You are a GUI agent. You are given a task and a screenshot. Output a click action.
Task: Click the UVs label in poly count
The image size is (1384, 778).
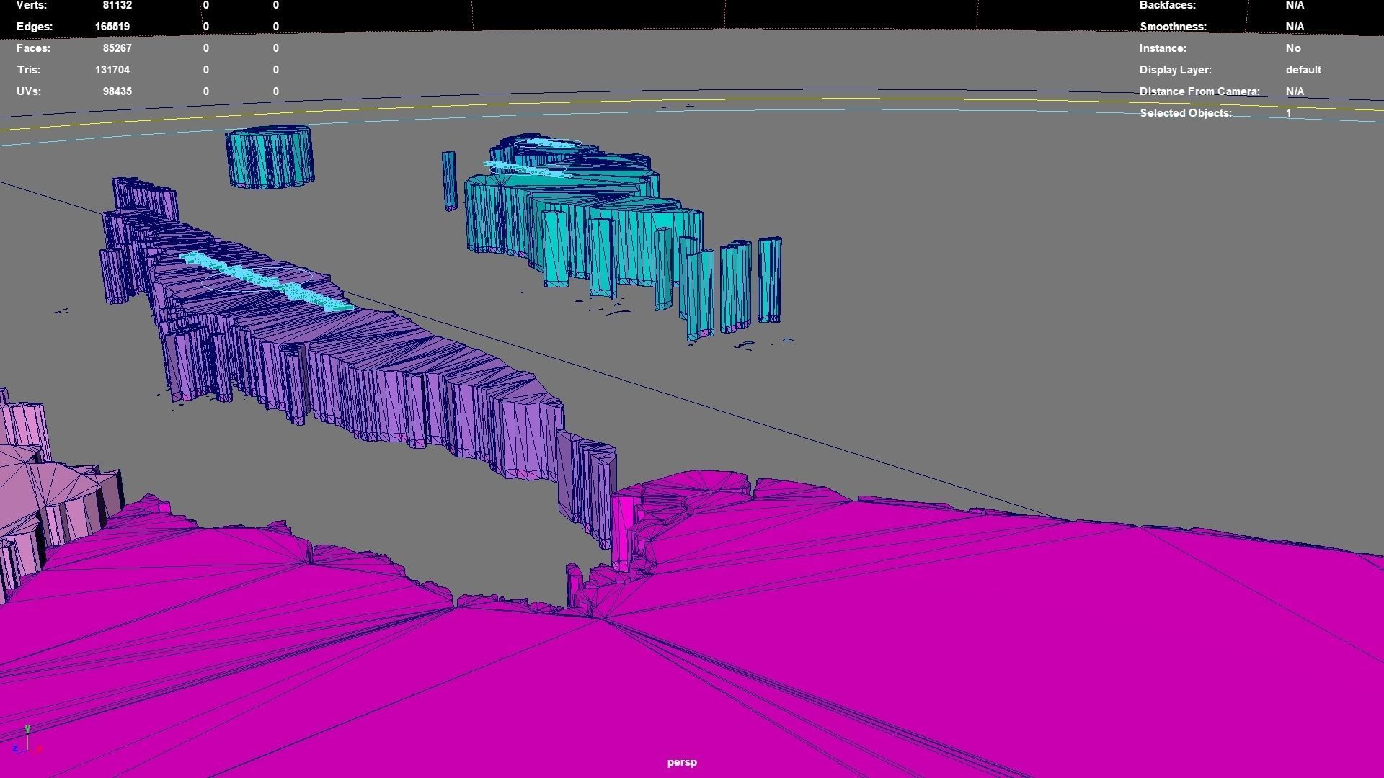tap(29, 91)
